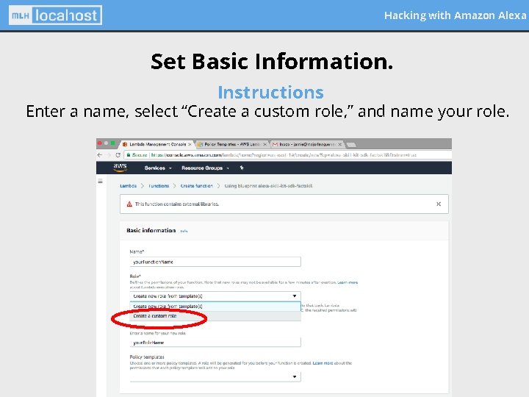
Task: Click Learn more link in Role description
Action: 348,282
